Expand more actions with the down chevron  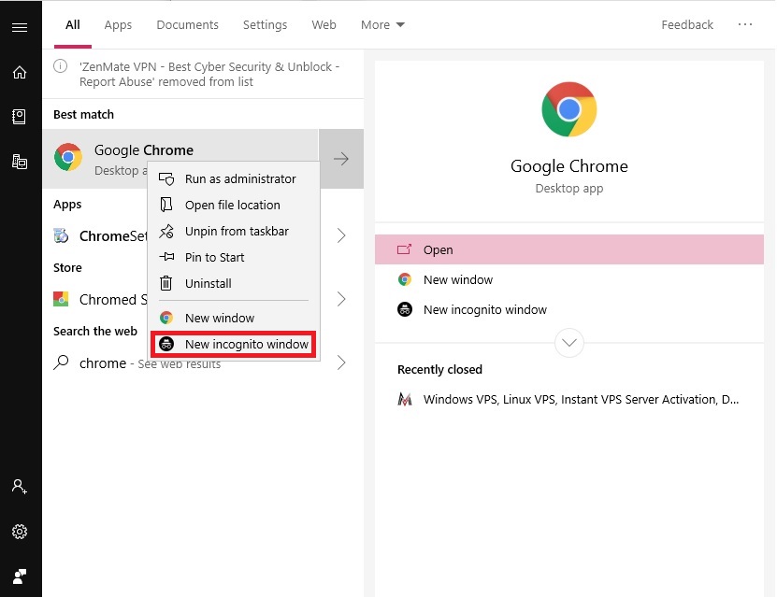coord(568,343)
